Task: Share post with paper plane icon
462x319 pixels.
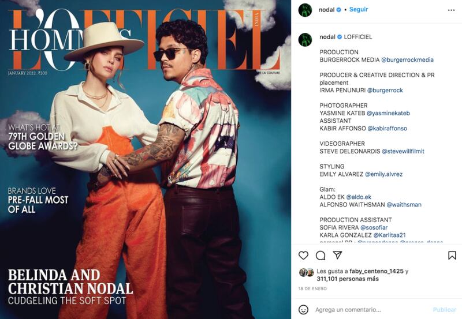Action: coord(337,255)
